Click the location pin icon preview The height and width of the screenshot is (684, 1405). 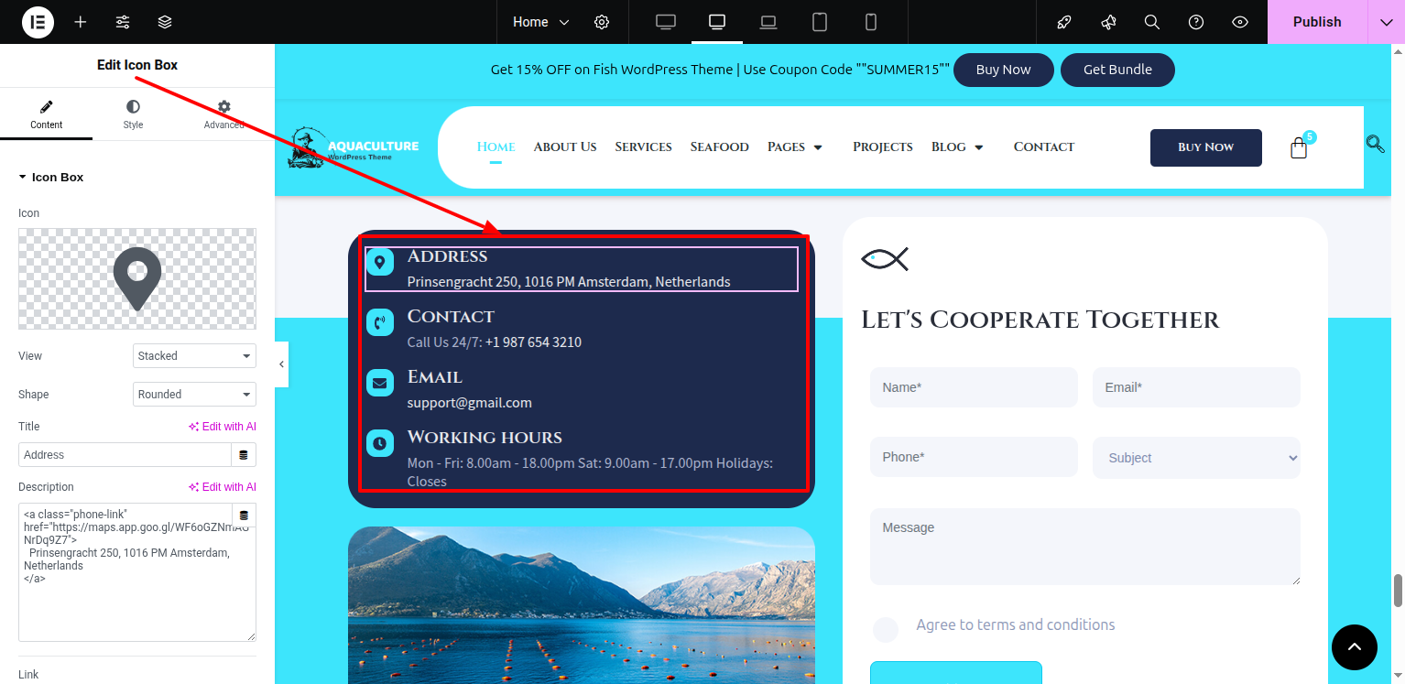point(137,278)
